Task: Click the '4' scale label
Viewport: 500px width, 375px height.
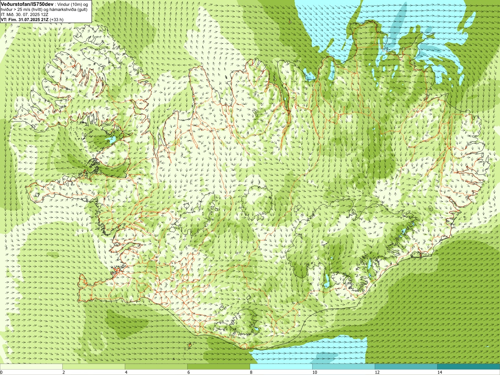Action: [x=126, y=372]
